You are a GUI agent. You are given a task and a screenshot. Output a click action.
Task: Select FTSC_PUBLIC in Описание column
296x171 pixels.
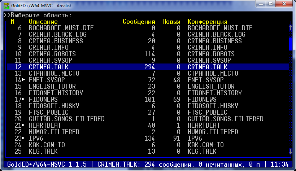pyautogui.click(x=49, y=112)
